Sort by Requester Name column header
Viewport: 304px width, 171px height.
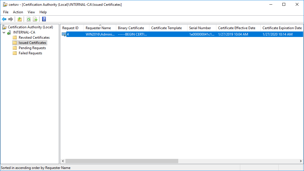tap(98, 28)
